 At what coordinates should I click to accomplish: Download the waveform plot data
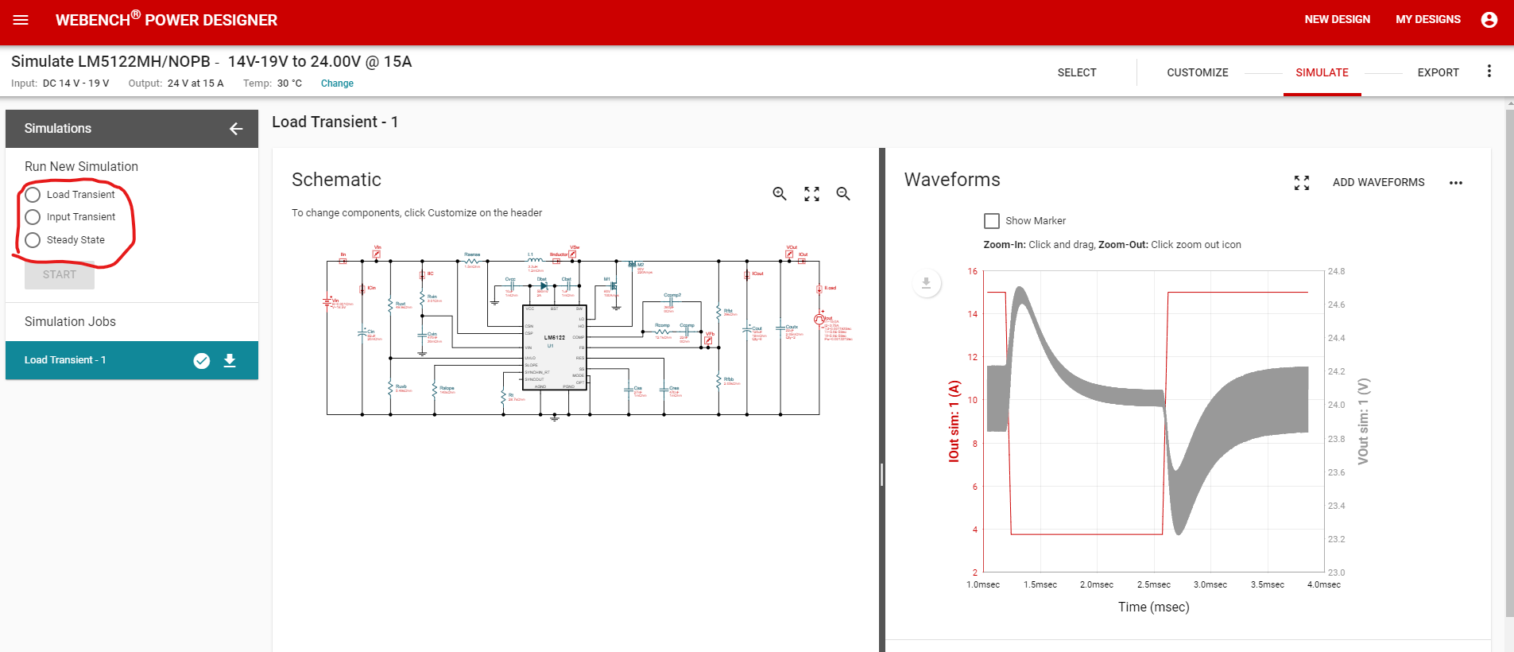coord(926,283)
